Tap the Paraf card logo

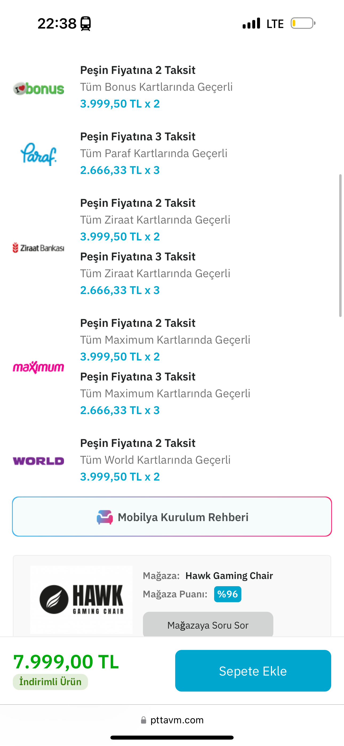point(38,154)
